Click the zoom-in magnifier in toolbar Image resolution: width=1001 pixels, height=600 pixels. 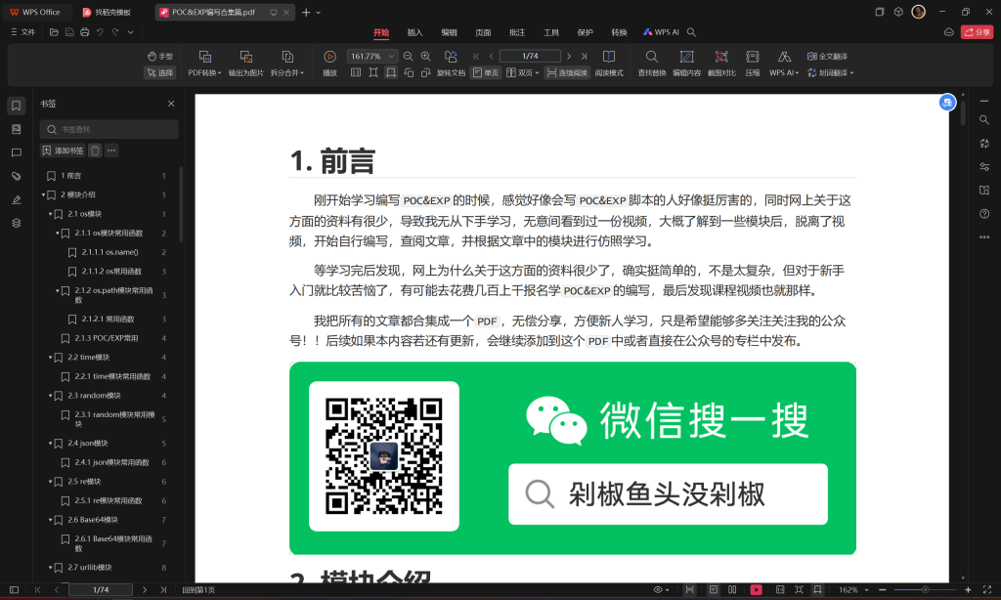tap(425, 57)
